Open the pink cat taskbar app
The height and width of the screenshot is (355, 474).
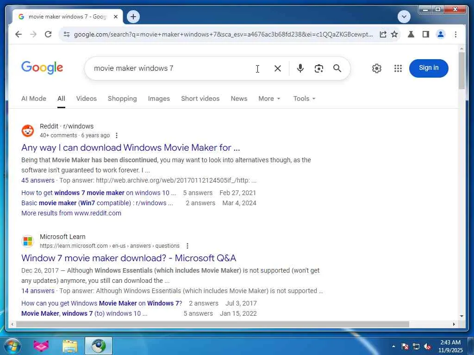(41, 346)
